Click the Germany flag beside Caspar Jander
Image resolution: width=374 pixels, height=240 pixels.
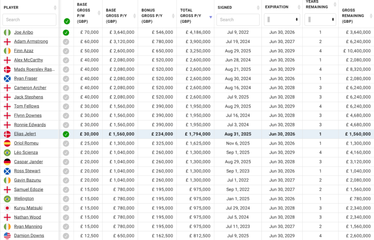(7, 162)
